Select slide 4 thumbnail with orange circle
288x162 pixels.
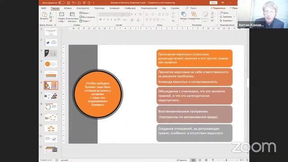51,64
